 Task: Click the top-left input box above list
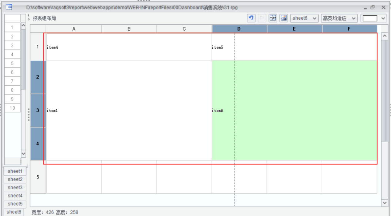click(12, 18)
